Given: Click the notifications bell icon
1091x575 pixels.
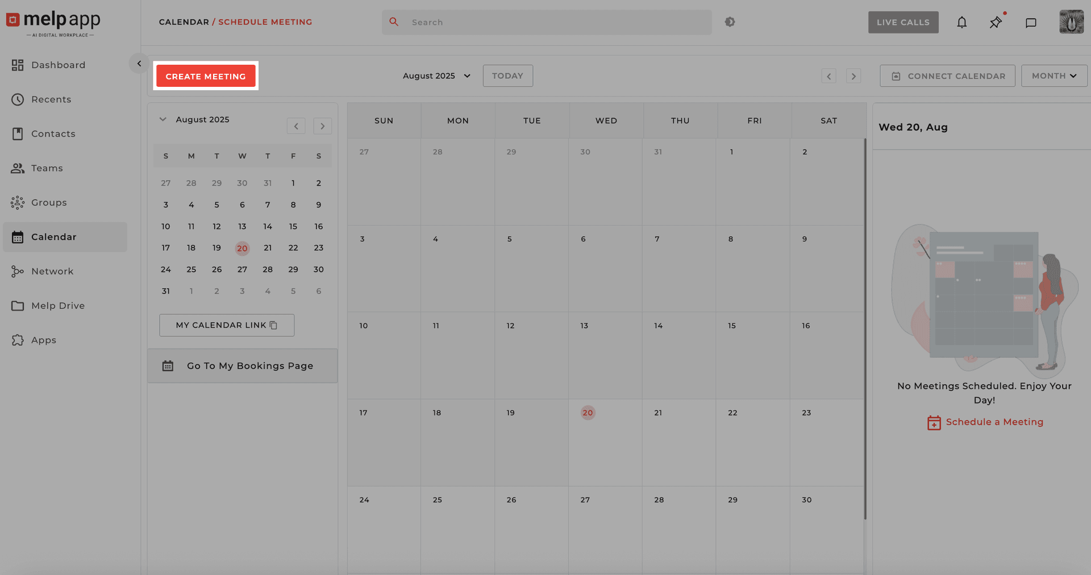Looking at the screenshot, I should pyautogui.click(x=962, y=22).
